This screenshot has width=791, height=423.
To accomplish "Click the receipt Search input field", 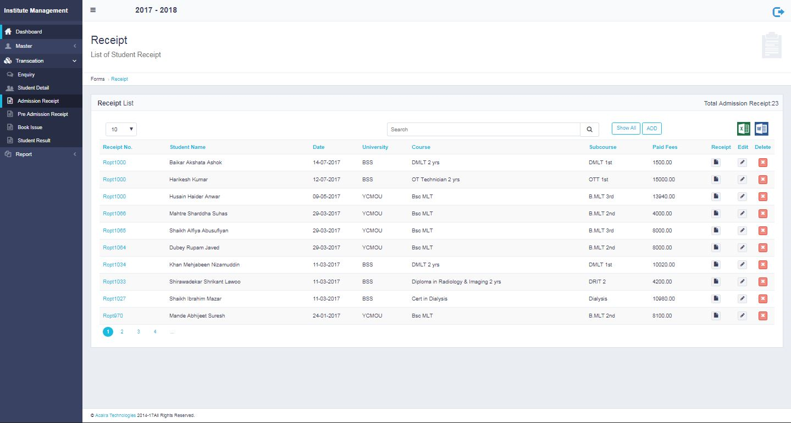I will (x=484, y=130).
